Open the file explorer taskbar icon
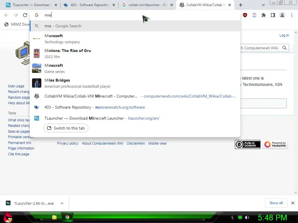 [54, 217]
